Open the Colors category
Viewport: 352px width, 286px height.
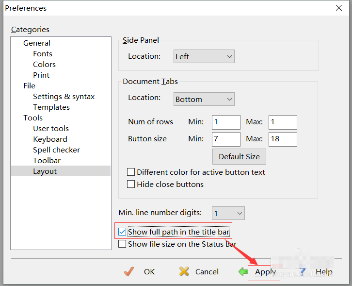(x=44, y=65)
